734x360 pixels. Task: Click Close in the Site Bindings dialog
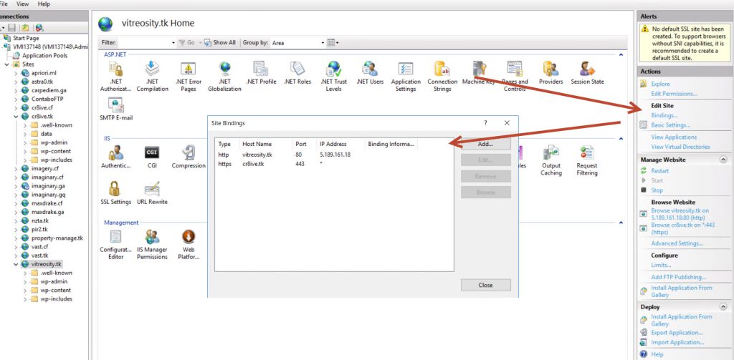485,285
